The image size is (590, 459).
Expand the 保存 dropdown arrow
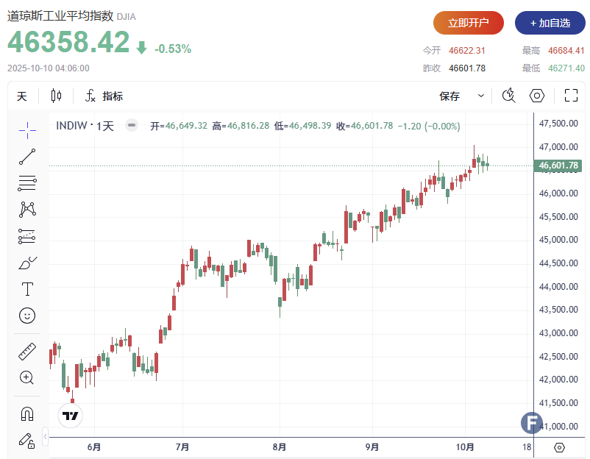481,96
